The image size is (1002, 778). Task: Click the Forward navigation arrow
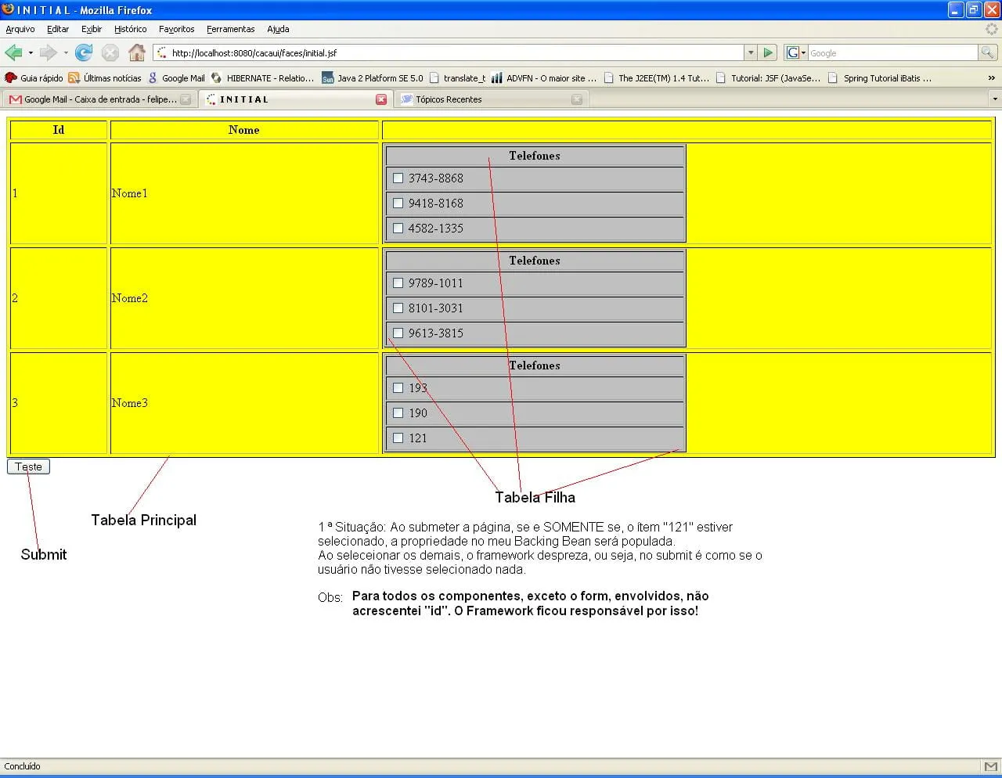(49, 53)
